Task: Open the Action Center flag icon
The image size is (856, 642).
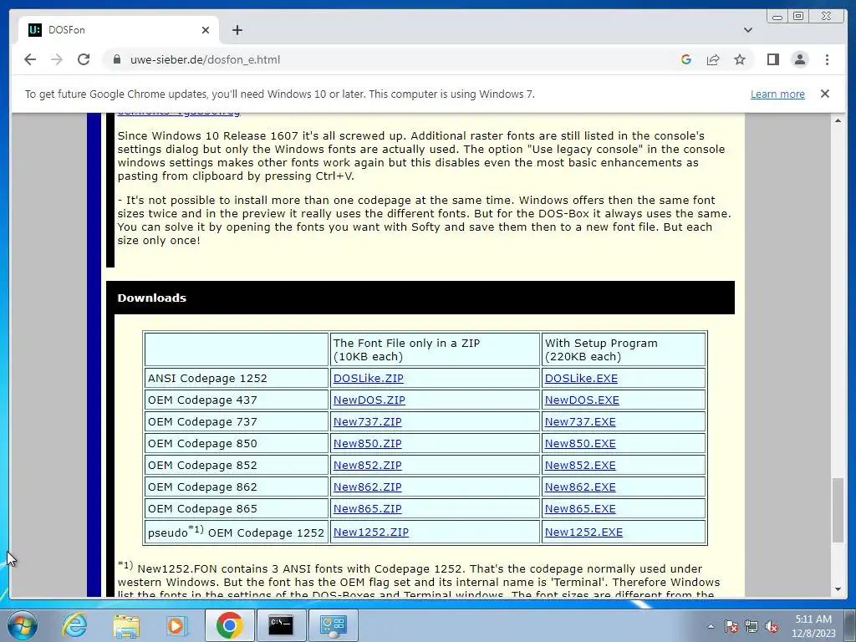Action: [x=731, y=626]
